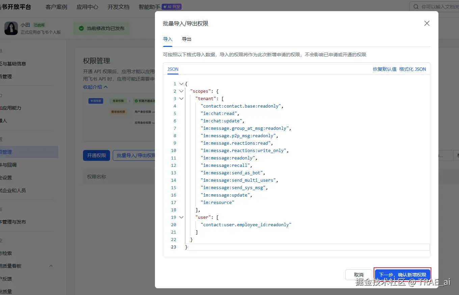Collapse the 质量看板 sidebar group chevron
The height and width of the screenshot is (295, 459).
pyautogui.click(x=51, y=266)
